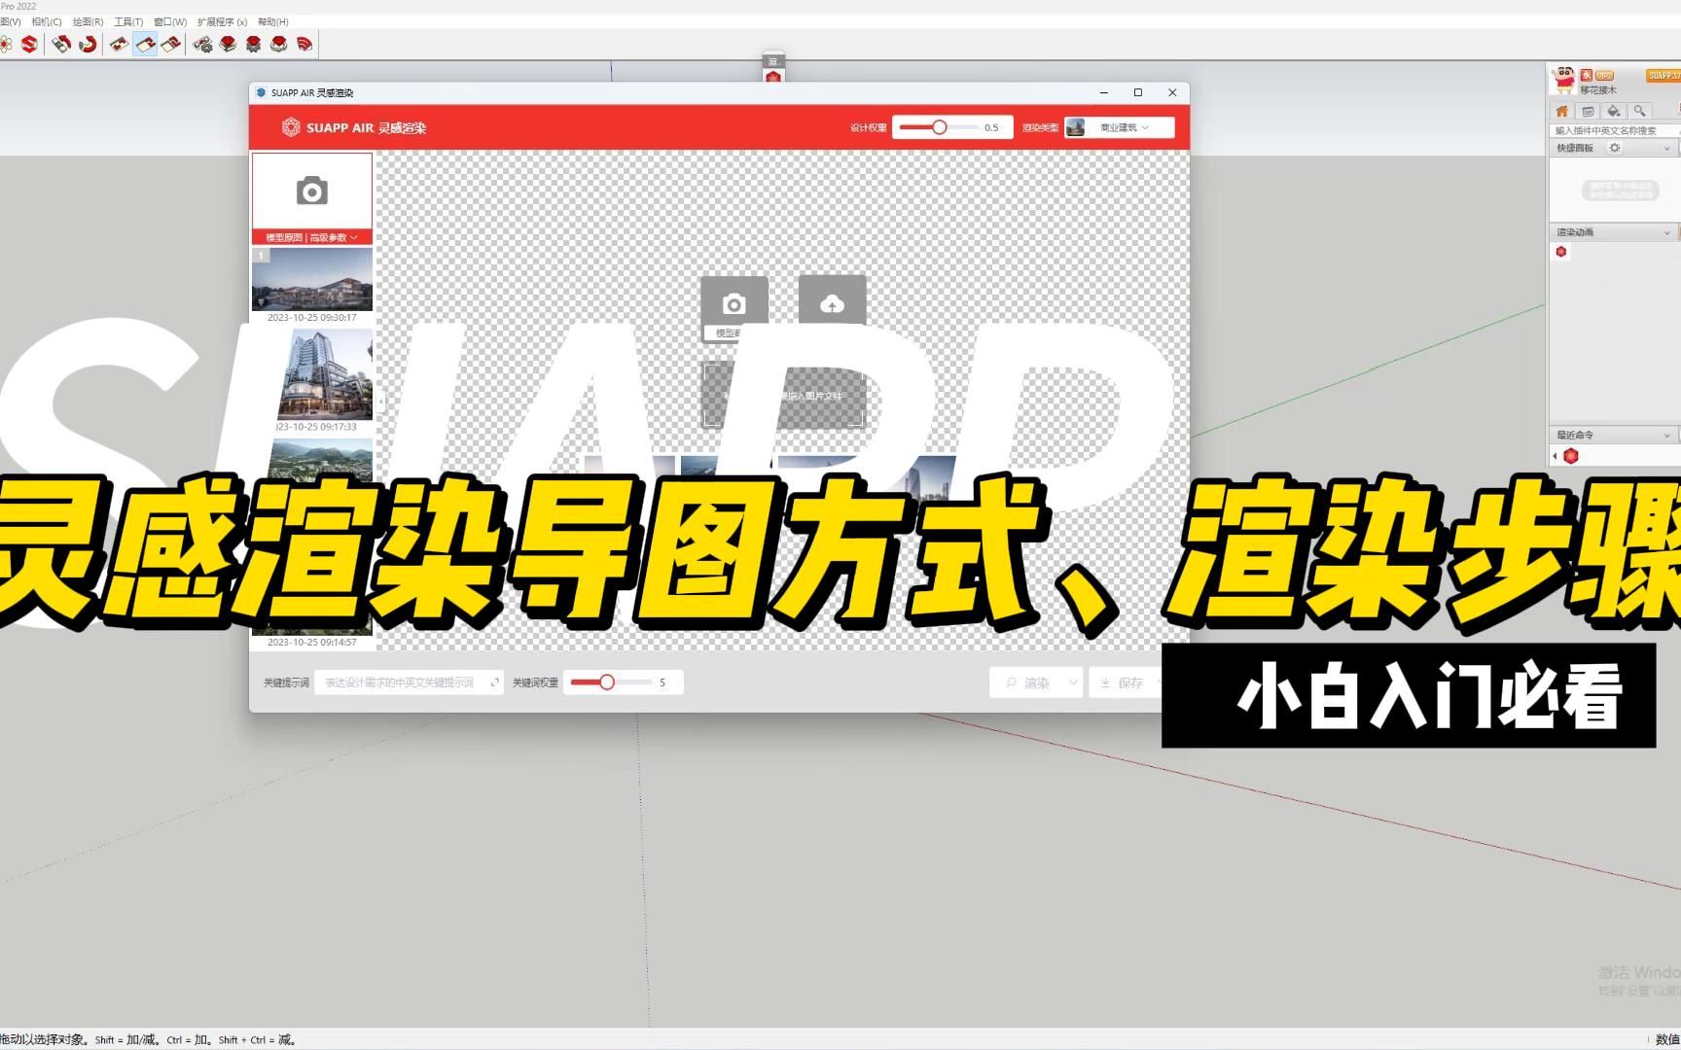Click the camera capture icon labeled 模型原图
This screenshot has height=1050, width=1681.
pos(311,192)
